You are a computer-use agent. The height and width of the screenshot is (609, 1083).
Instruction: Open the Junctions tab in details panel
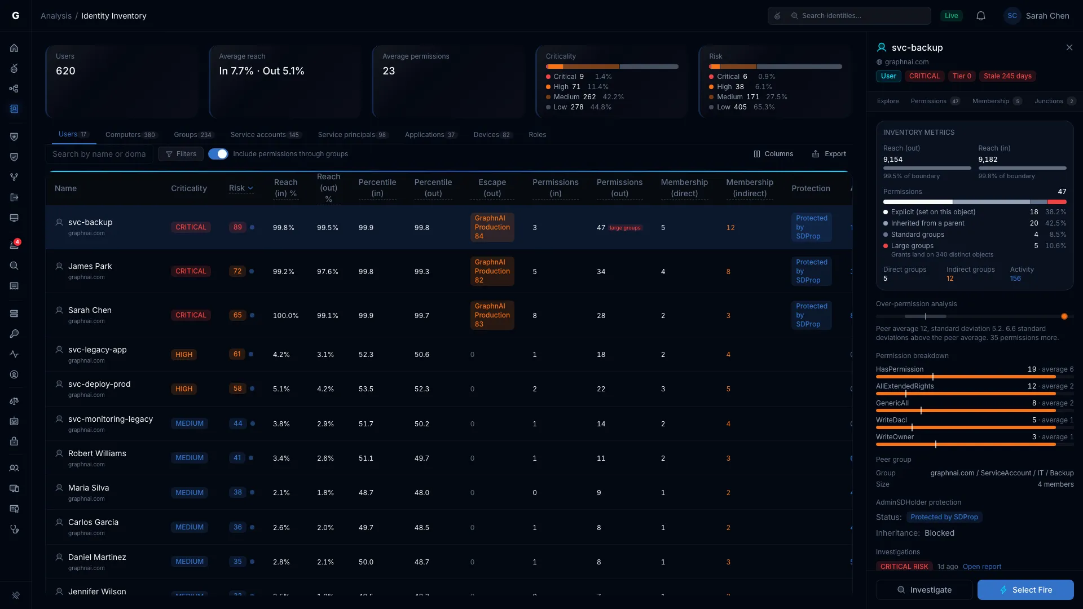pos(1055,101)
